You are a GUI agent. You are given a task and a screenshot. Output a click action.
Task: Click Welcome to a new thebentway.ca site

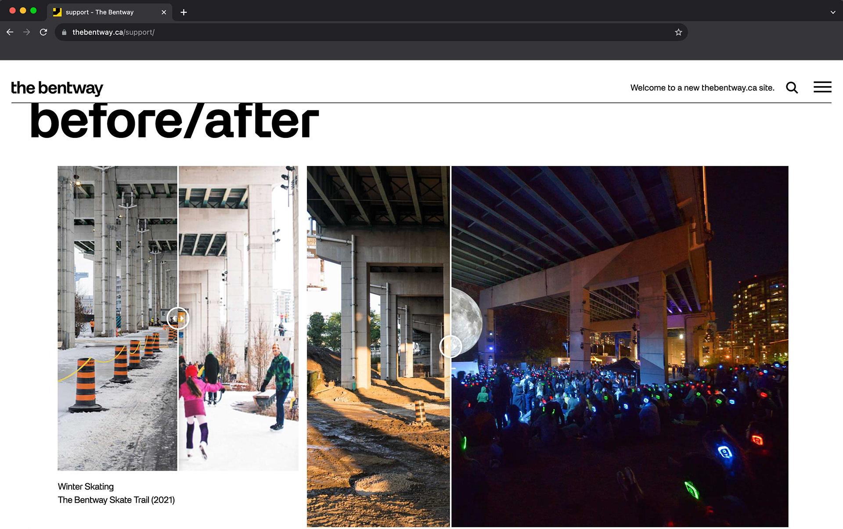(702, 88)
